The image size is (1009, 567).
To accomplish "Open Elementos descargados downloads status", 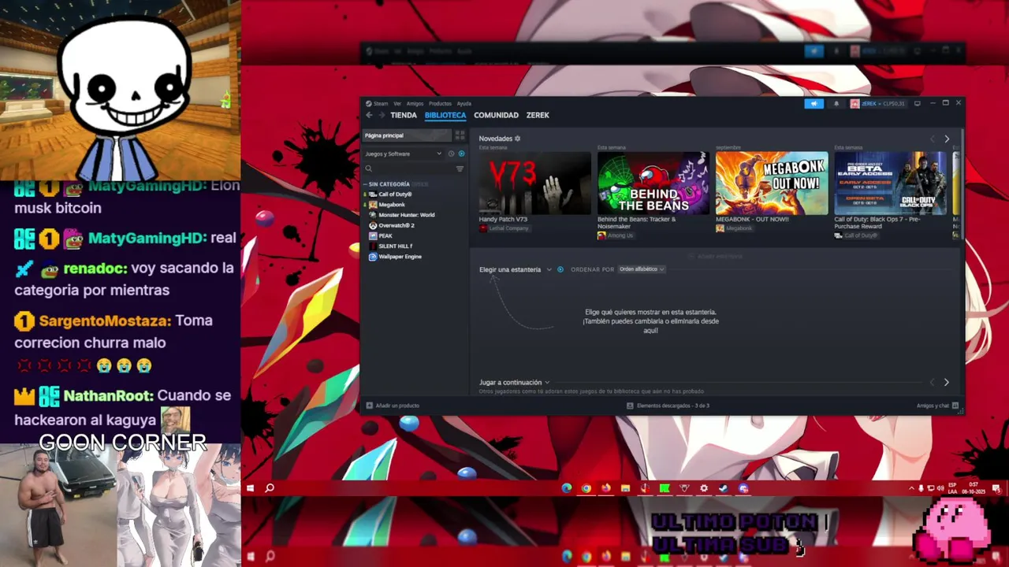I will (668, 406).
